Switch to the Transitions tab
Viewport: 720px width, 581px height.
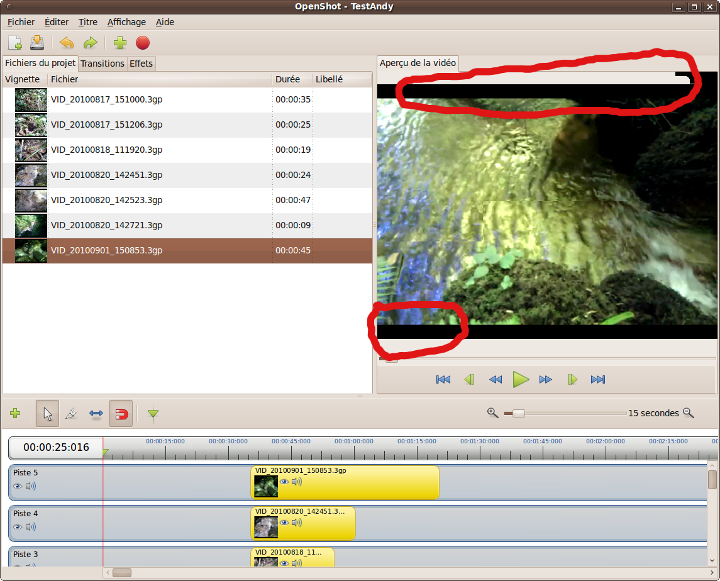pyautogui.click(x=102, y=64)
